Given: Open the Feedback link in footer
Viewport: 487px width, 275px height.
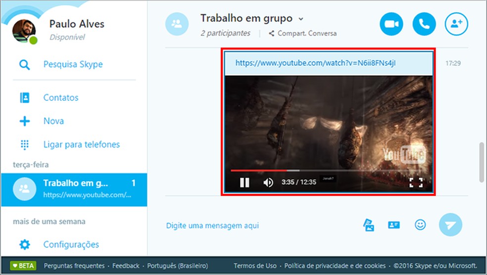Looking at the screenshot, I should pos(126,266).
